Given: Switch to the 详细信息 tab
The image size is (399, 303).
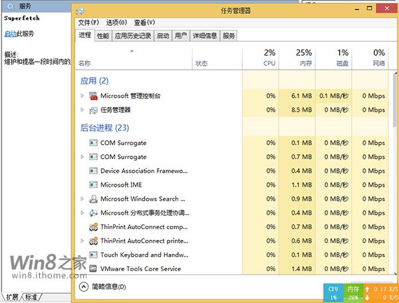Looking at the screenshot, I should coord(205,36).
